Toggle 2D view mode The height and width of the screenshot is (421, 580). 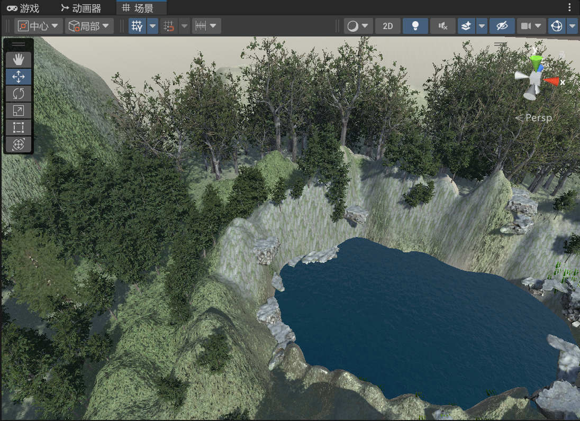[x=388, y=26]
